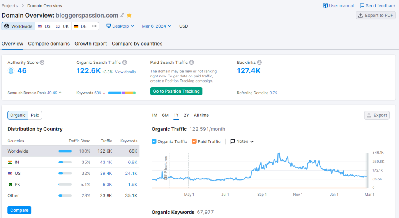The width and height of the screenshot is (399, 218).
Task: Click the Keywords 68K down arrow
Action: [x=104, y=93]
